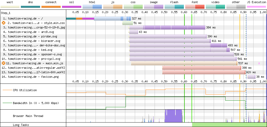
Task: Click the 526 ms duration label
Action: pyautogui.click(x=239, y=54)
